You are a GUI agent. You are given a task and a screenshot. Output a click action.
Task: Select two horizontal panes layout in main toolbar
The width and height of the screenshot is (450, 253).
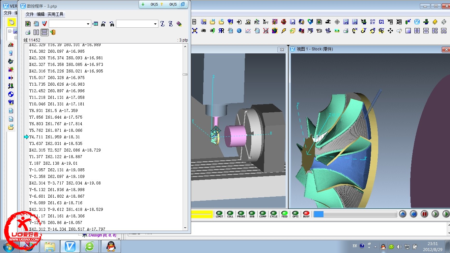click(426, 31)
